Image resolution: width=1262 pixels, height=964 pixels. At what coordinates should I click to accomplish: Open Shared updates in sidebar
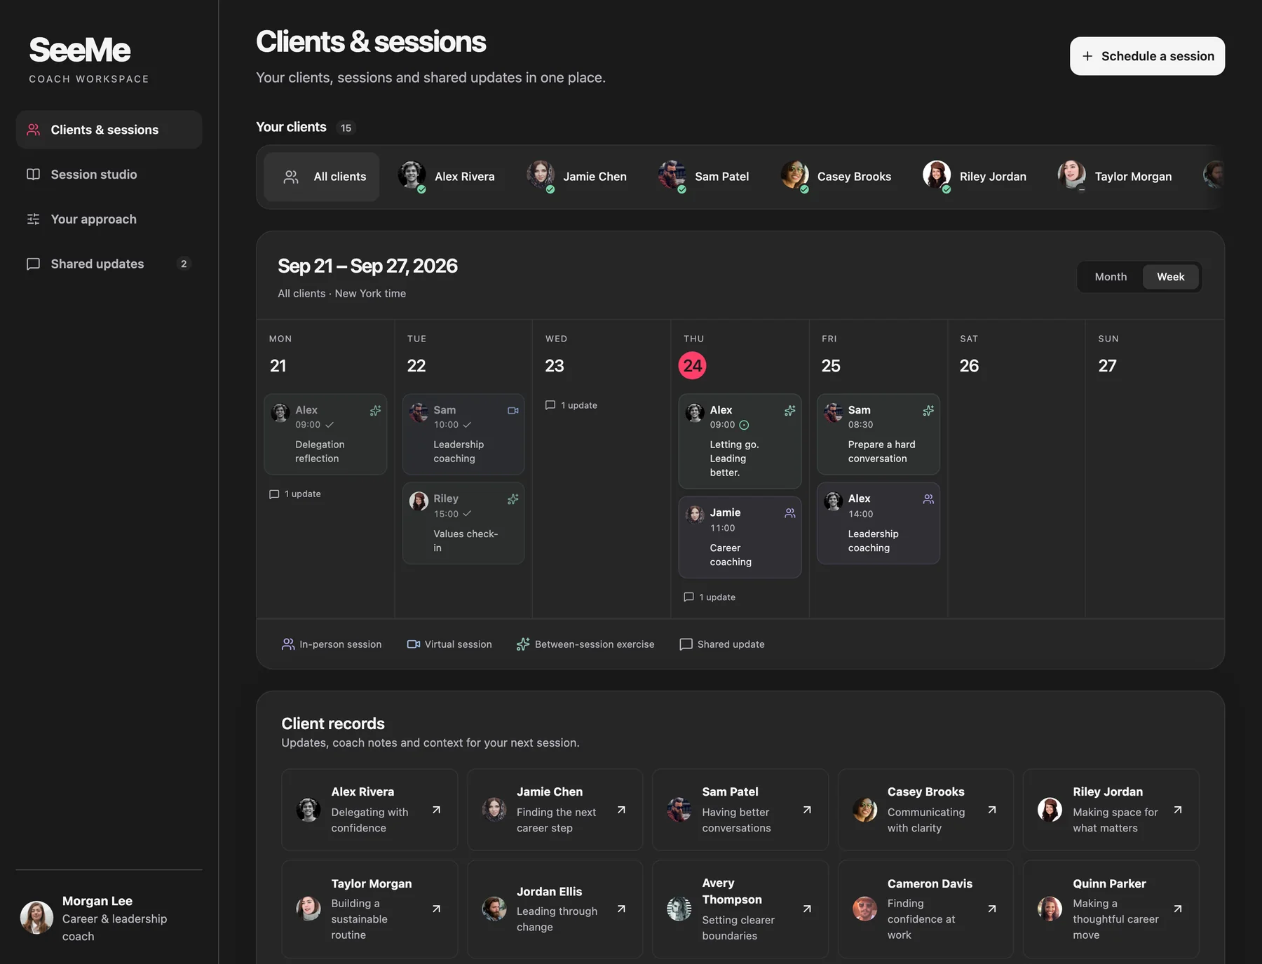(109, 264)
